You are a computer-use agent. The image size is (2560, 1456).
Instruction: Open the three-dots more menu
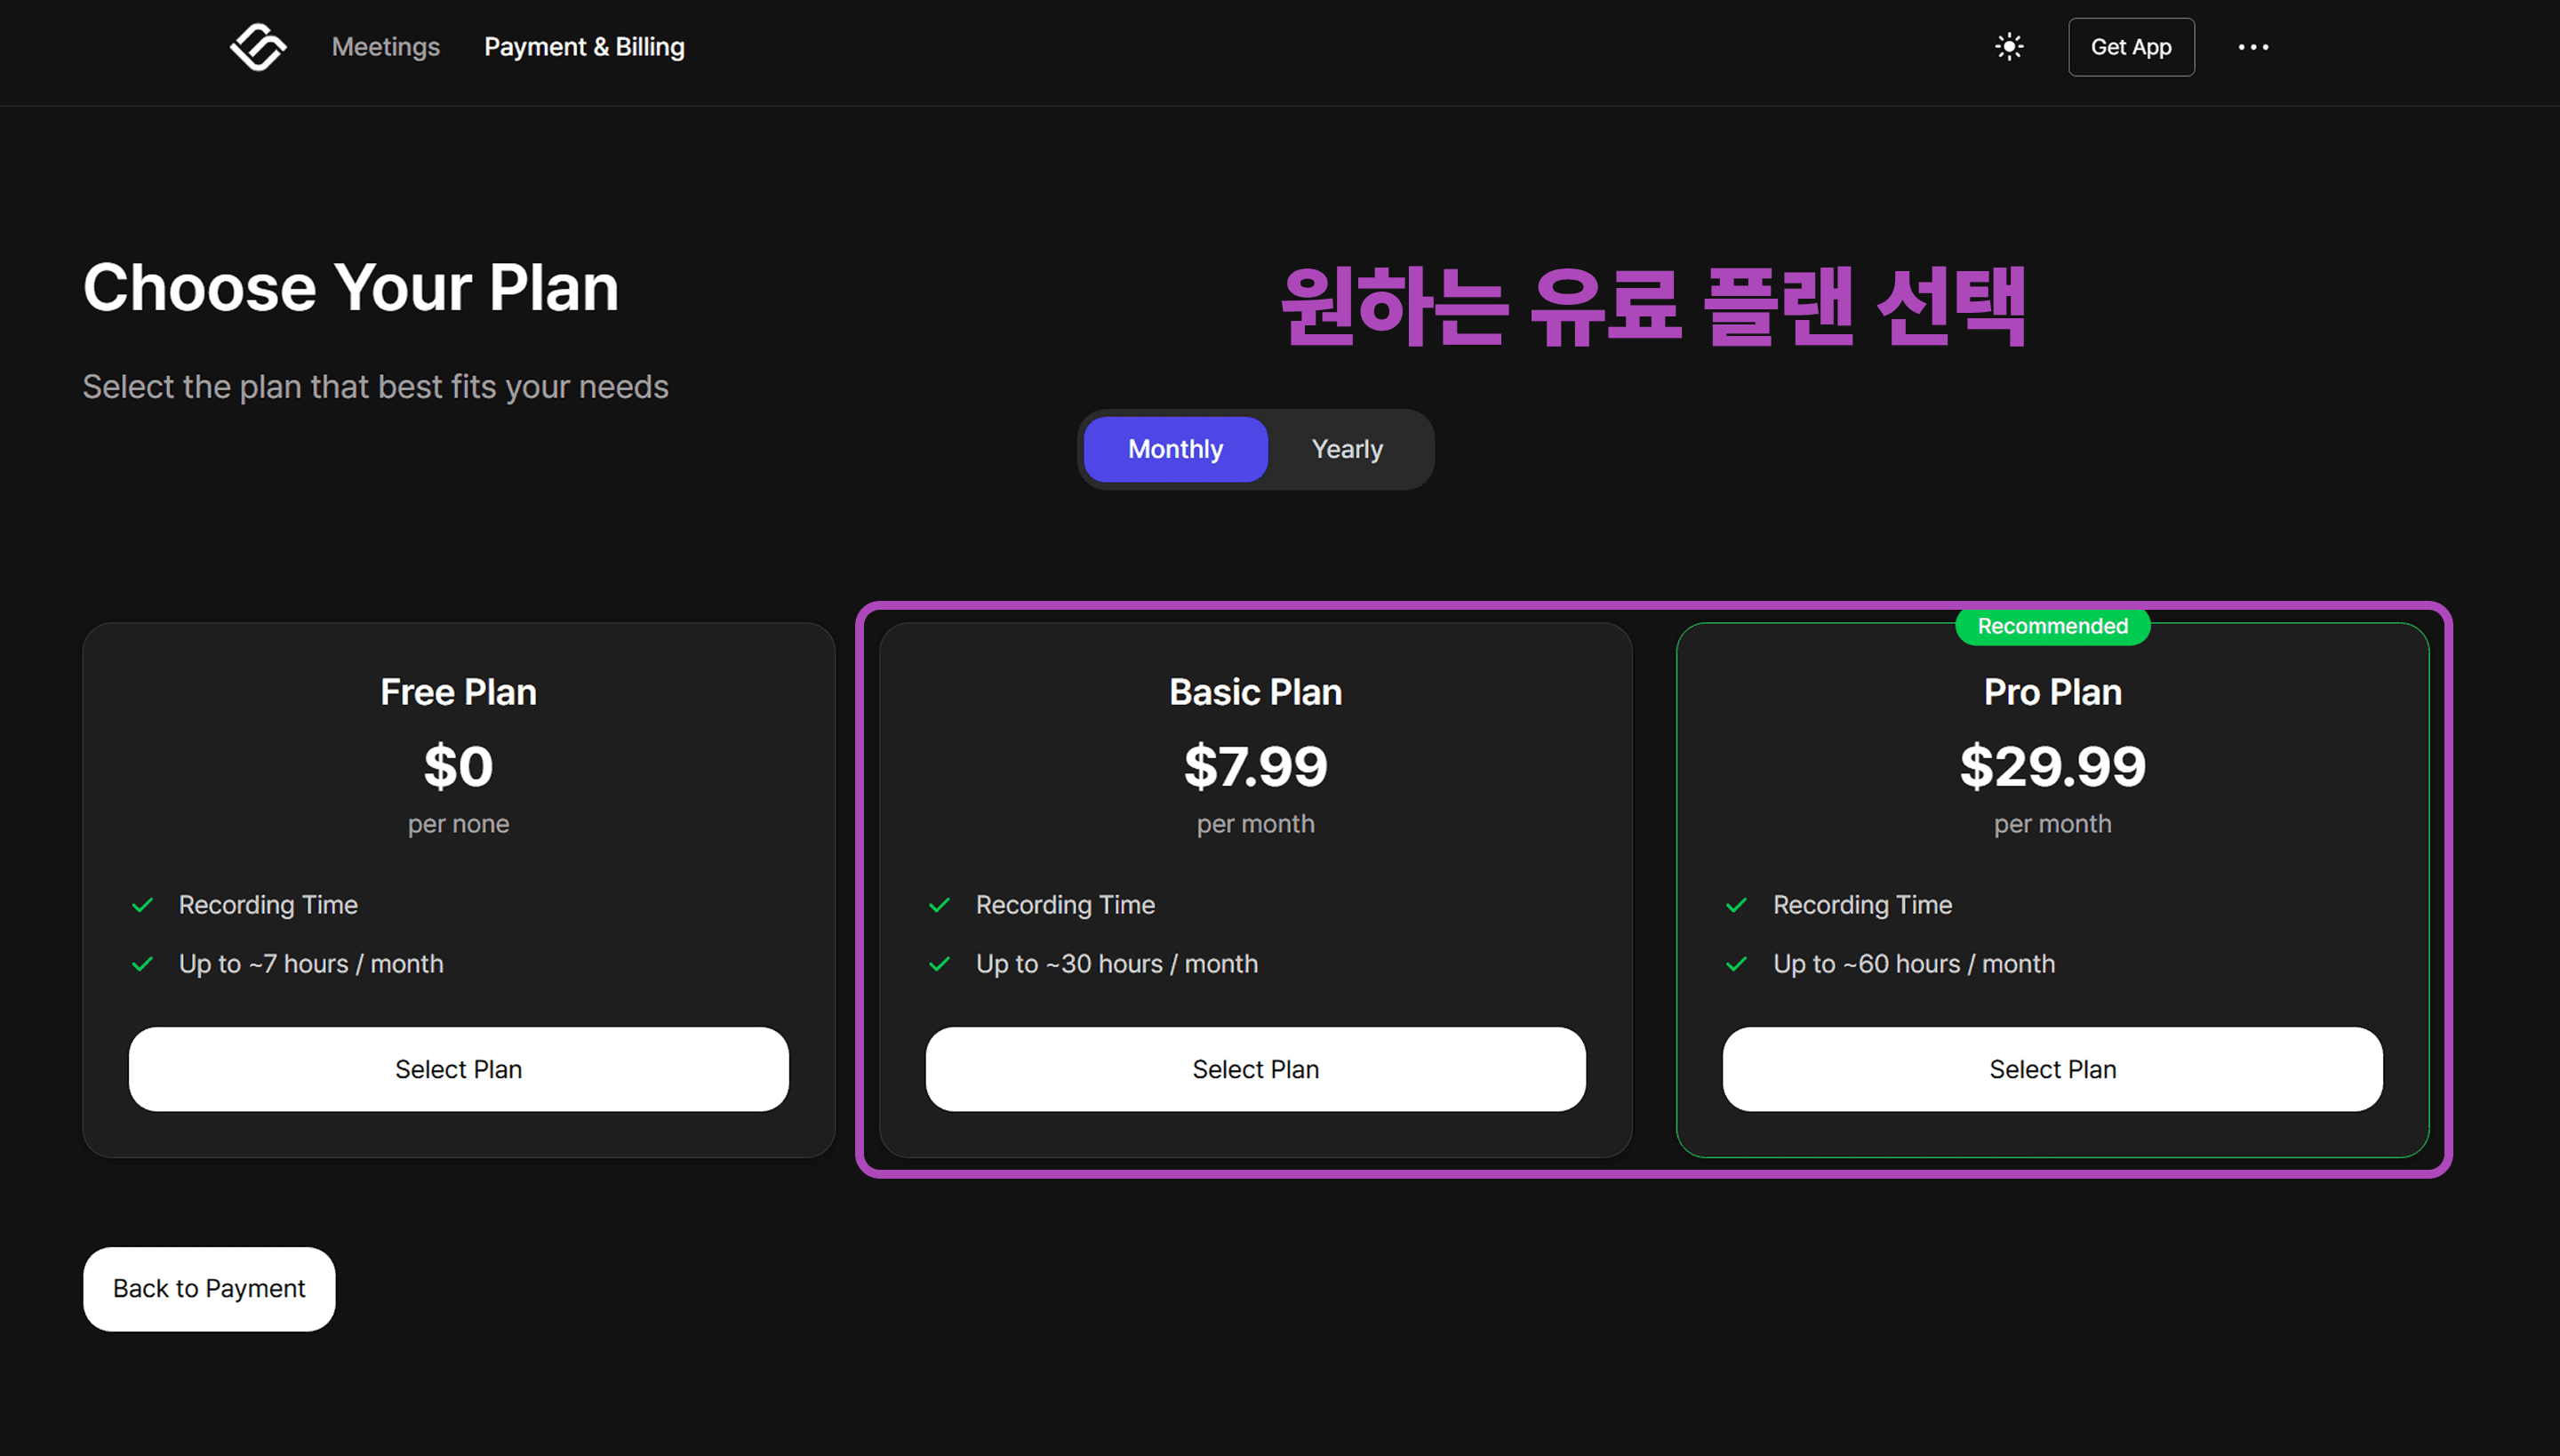coord(2253,47)
